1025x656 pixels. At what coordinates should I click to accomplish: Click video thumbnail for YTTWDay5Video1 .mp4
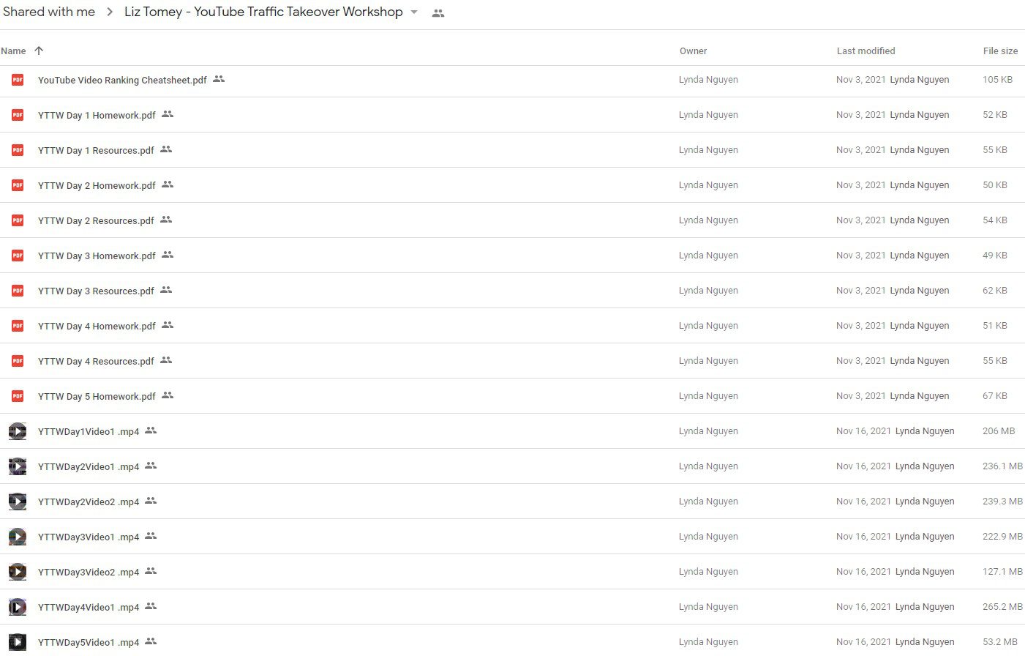point(18,642)
